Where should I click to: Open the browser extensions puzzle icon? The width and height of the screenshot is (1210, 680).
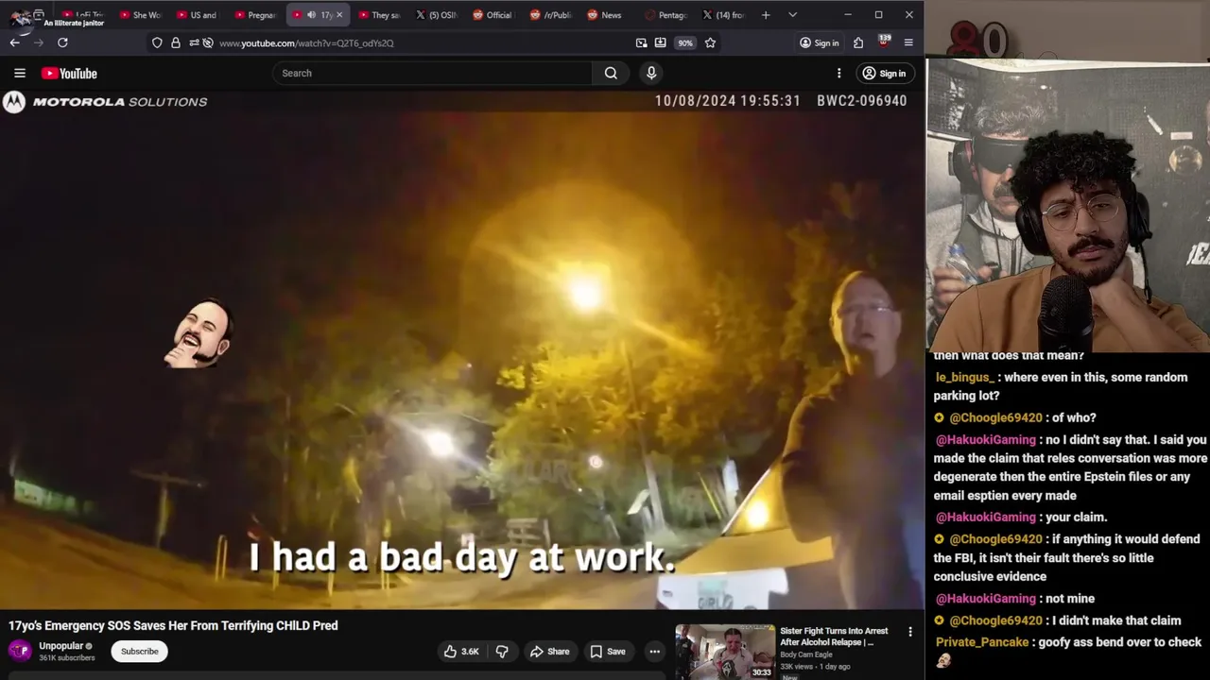click(858, 42)
